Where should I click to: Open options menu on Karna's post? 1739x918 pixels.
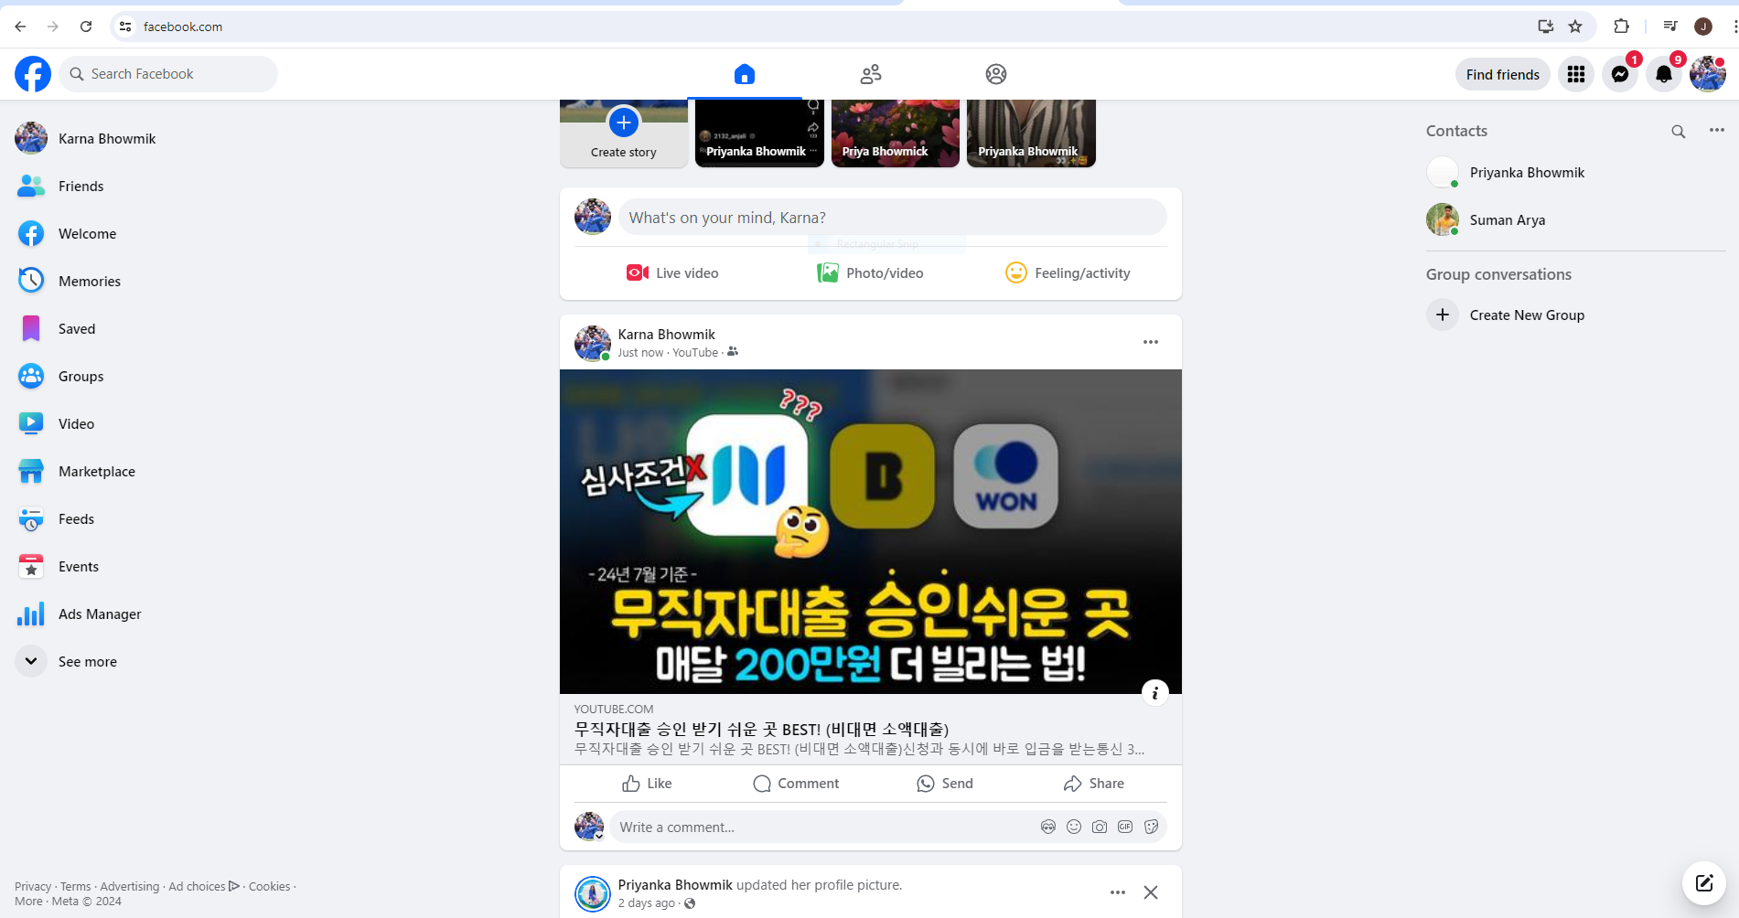[x=1151, y=342]
